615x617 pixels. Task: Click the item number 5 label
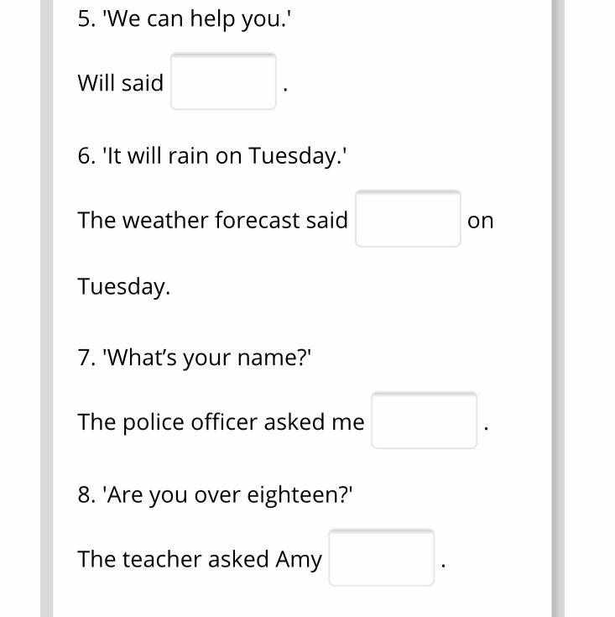coord(86,19)
